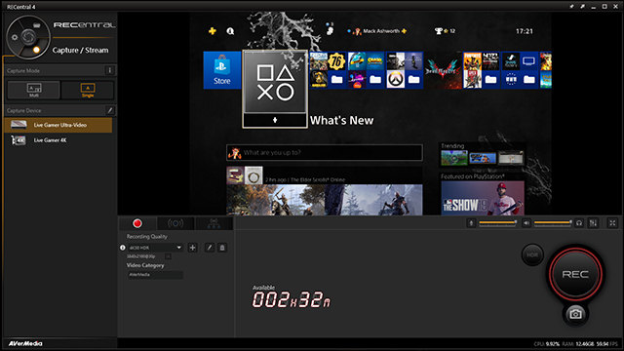
Task: Click Mack Ashworth profile name
Action: (381, 31)
